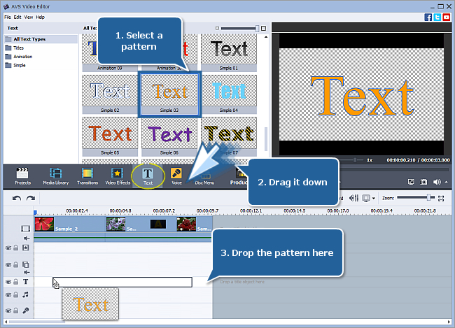Click the video effects track star icon

[26, 248]
